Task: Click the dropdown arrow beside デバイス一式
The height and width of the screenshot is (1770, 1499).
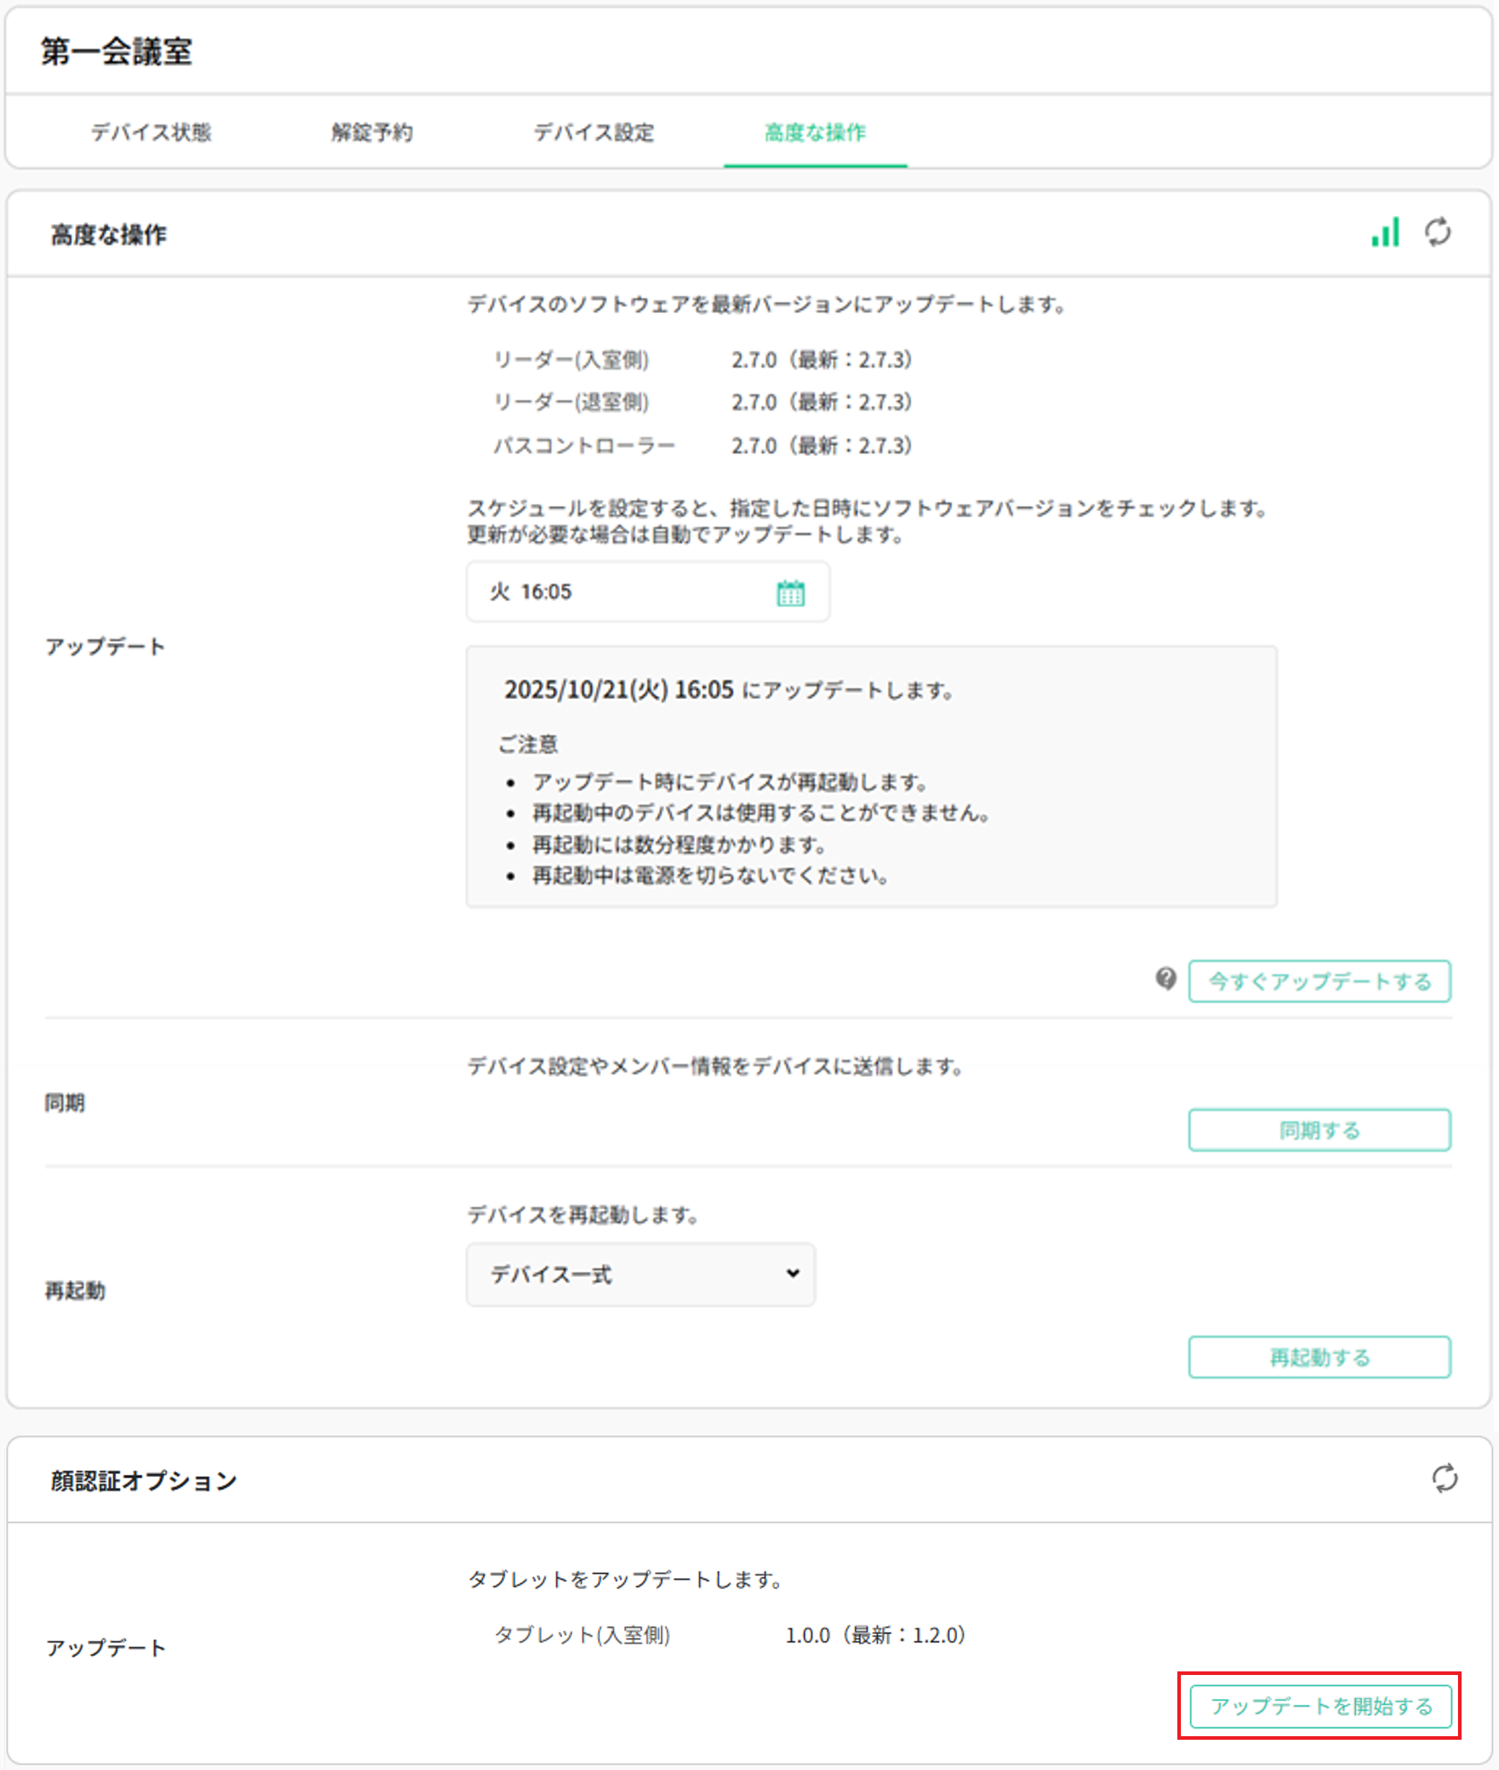Action: [x=792, y=1273]
